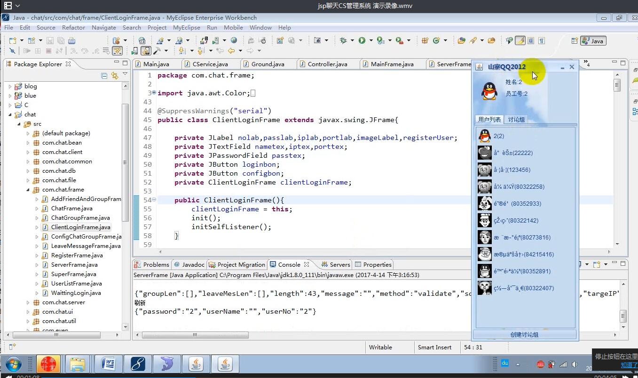
Task: Click the Run with external tools icon
Action: 400,40
